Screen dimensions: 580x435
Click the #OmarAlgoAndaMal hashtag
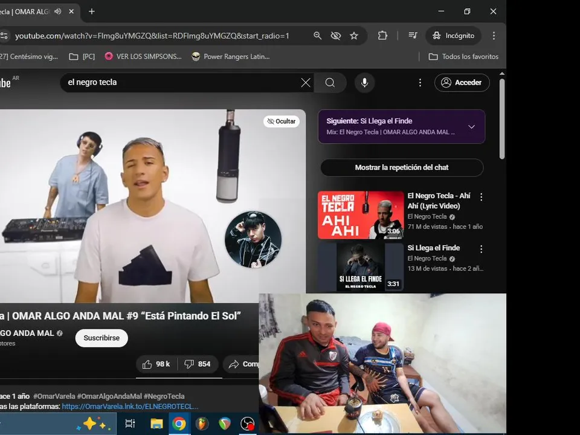[x=109, y=396]
